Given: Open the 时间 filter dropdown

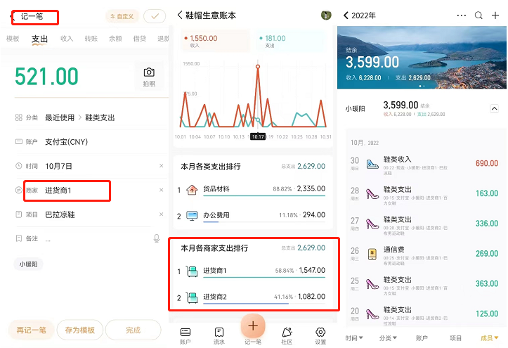Looking at the screenshot, I should tap(354, 338).
